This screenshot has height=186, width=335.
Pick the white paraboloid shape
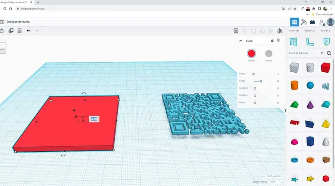[x=326, y=142]
